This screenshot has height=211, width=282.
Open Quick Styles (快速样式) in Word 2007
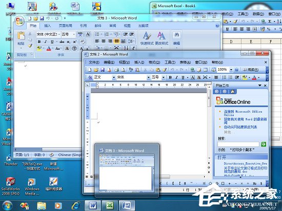(147, 40)
